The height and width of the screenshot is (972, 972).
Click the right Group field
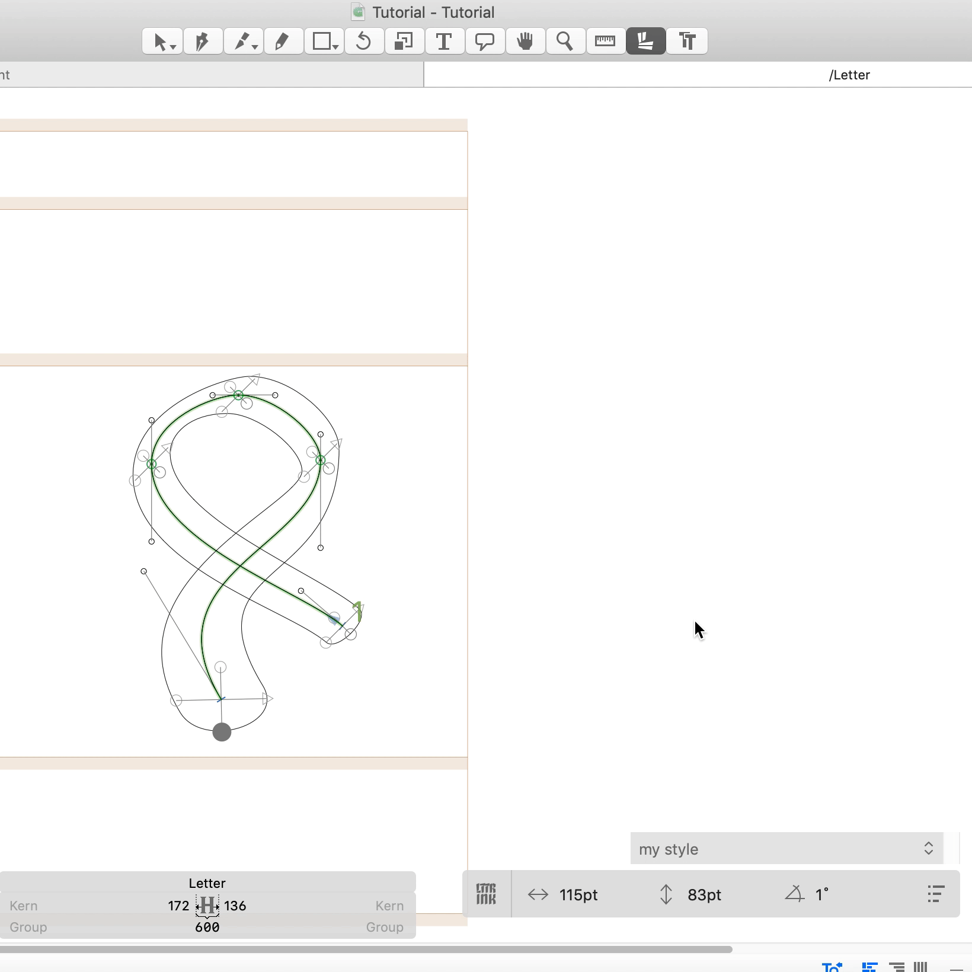tap(385, 927)
